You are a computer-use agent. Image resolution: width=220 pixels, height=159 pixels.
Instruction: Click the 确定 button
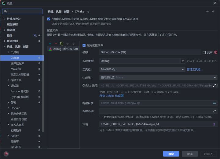click(x=171, y=154)
